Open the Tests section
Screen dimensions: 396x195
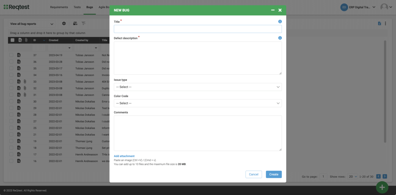(x=77, y=7)
